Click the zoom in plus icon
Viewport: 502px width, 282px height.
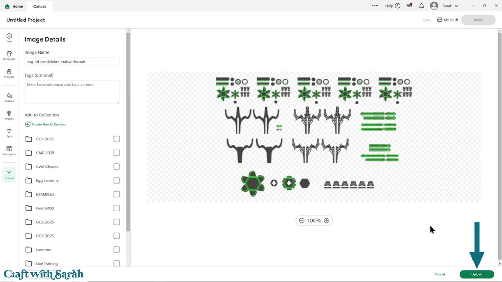tap(327, 221)
